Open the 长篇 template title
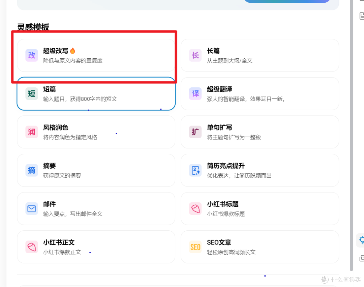 coord(213,51)
